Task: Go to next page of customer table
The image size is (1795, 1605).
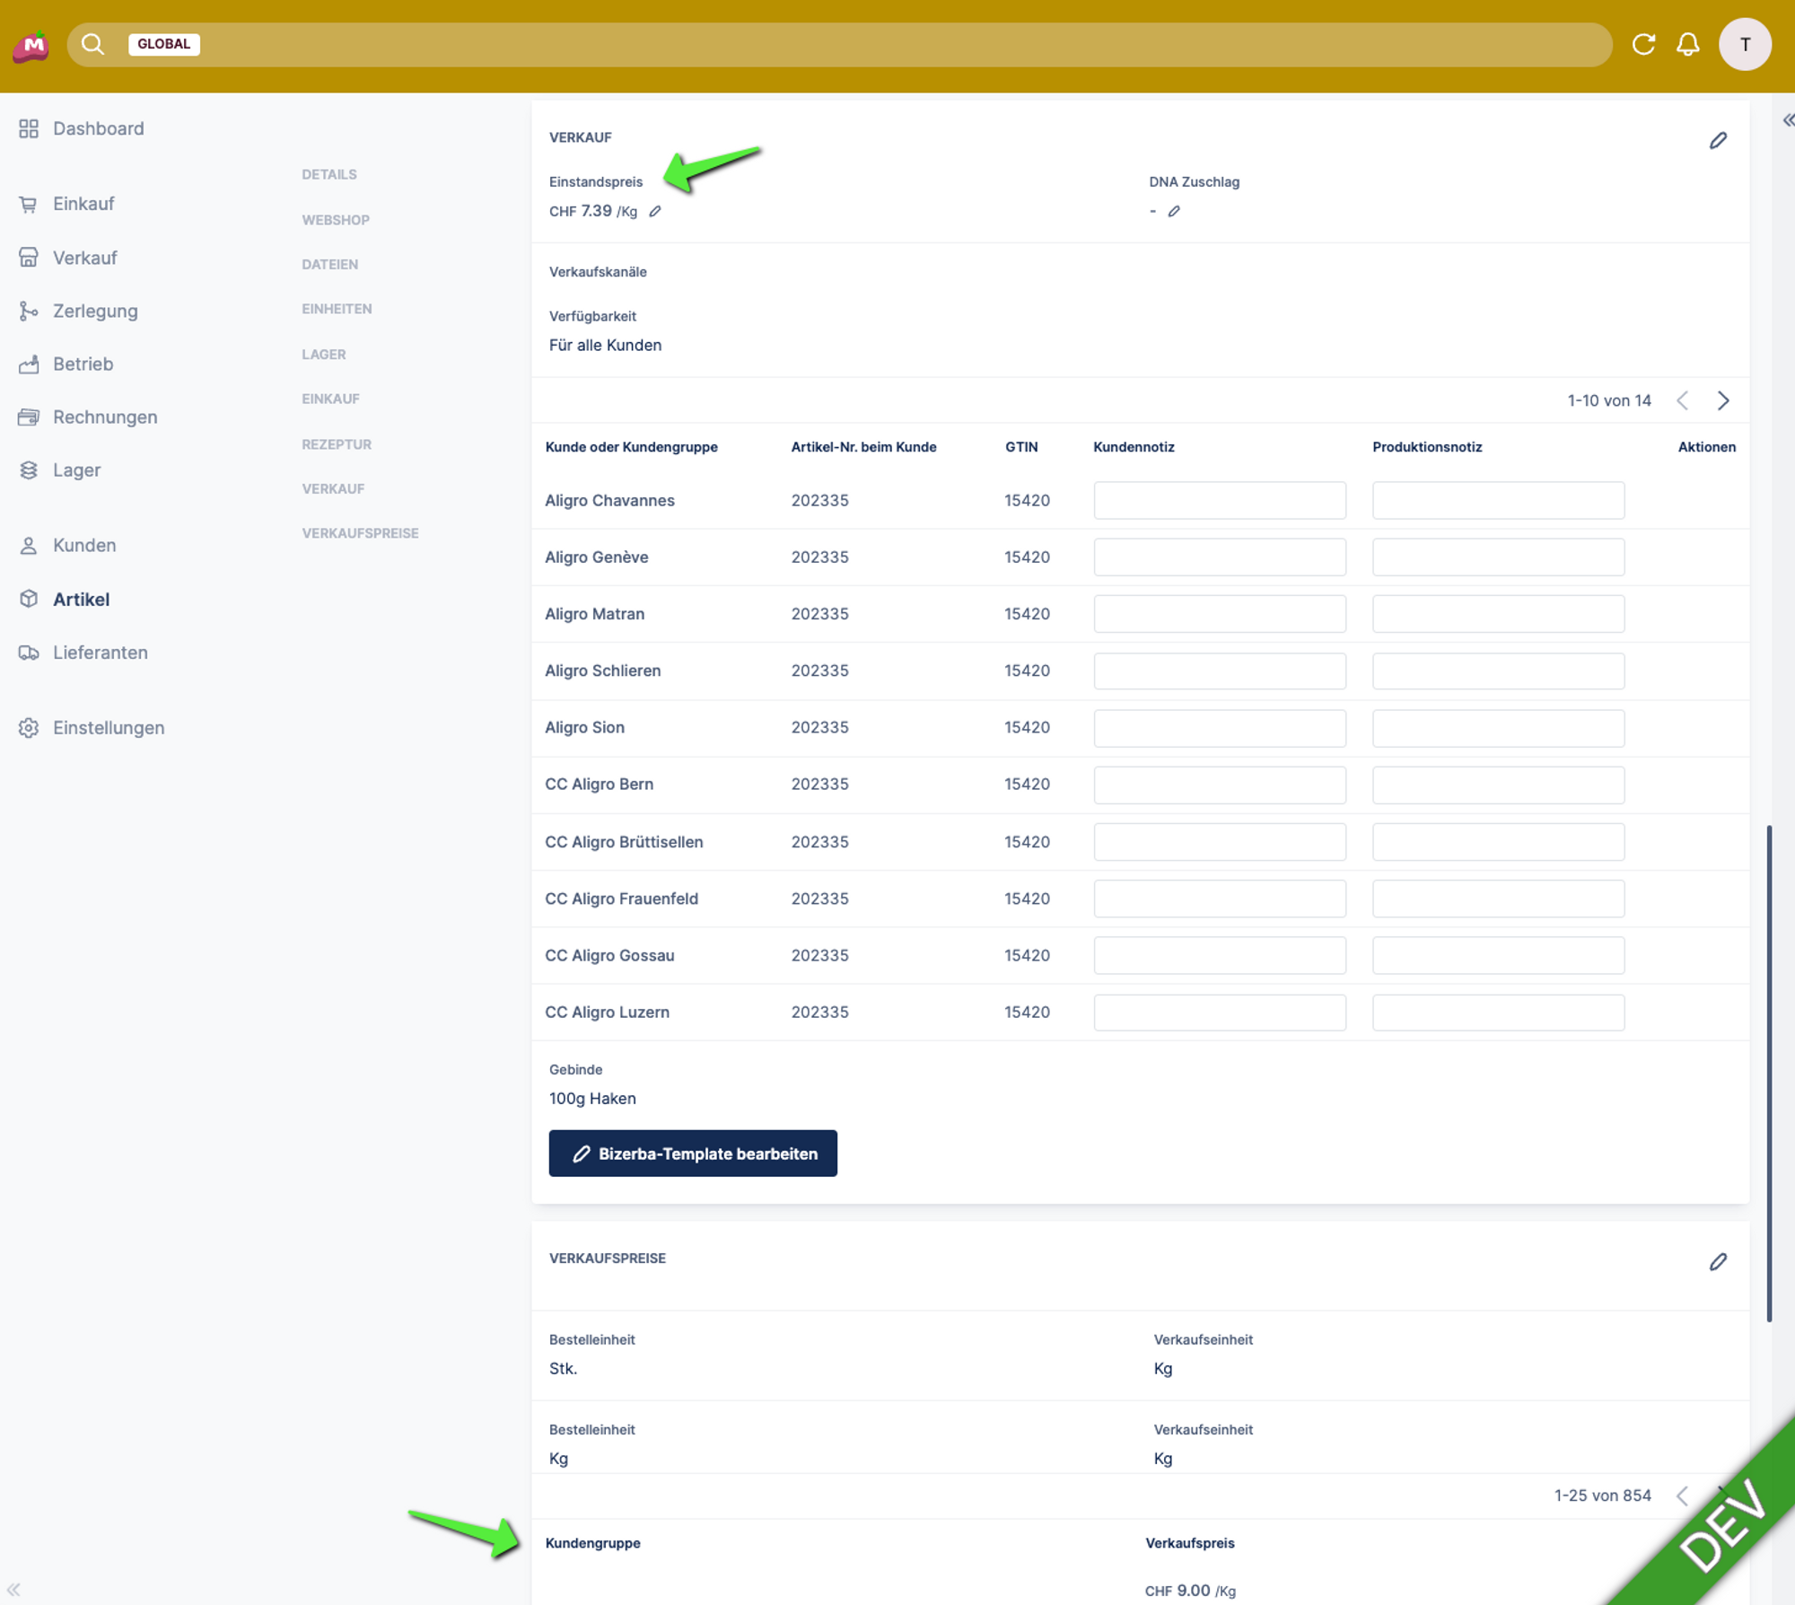Action: point(1722,401)
